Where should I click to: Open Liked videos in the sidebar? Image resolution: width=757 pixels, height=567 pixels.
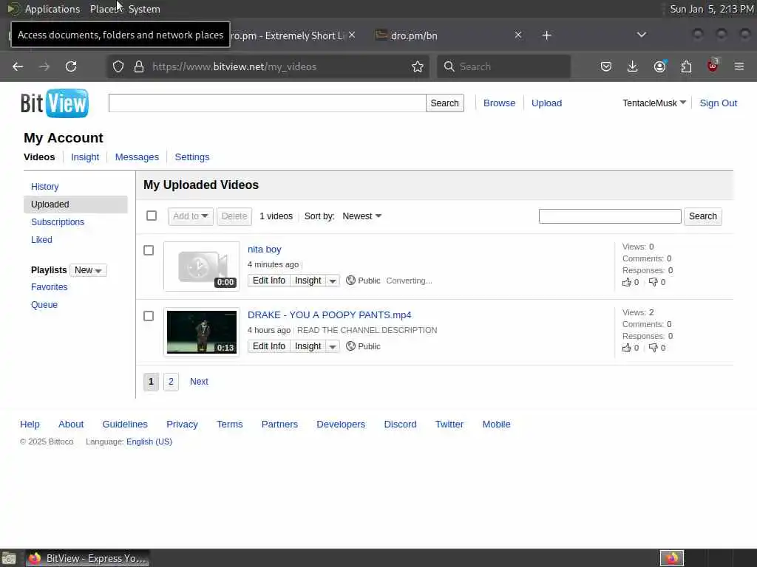41,240
